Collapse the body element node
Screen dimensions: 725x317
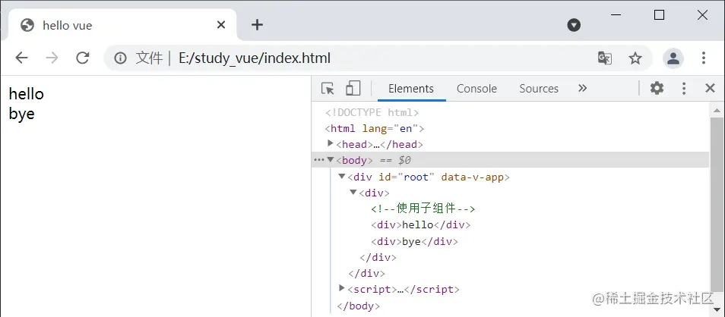(x=330, y=160)
